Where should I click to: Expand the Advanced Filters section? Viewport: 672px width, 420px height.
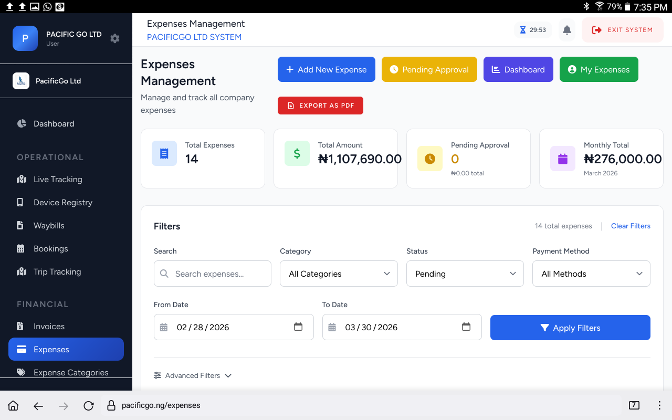point(192,375)
